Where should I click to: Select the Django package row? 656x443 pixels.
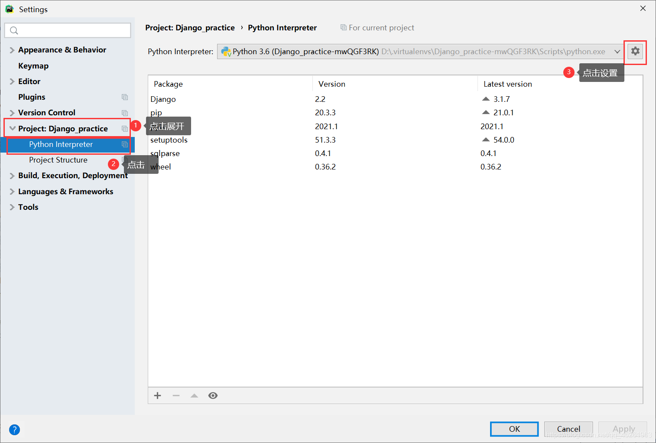click(x=395, y=99)
